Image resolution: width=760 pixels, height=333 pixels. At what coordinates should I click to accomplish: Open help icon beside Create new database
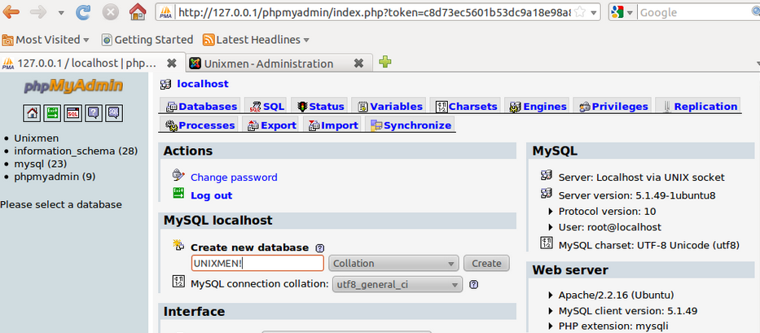click(x=319, y=248)
